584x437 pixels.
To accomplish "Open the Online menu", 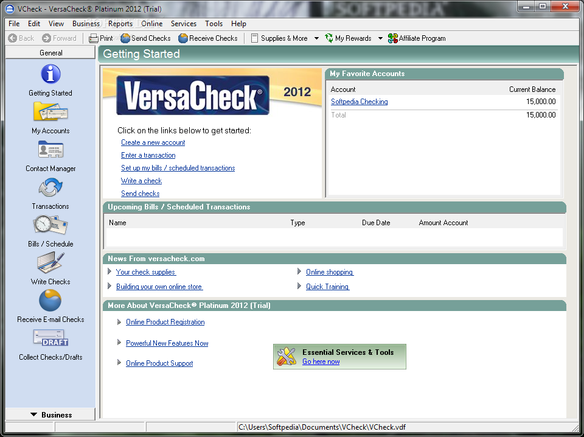I will point(151,24).
